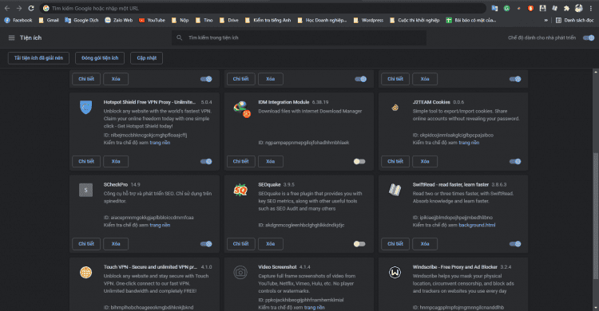Open the Extensions puzzle icon in toolbar
The width and height of the screenshot is (599, 311).
click(x=566, y=8)
